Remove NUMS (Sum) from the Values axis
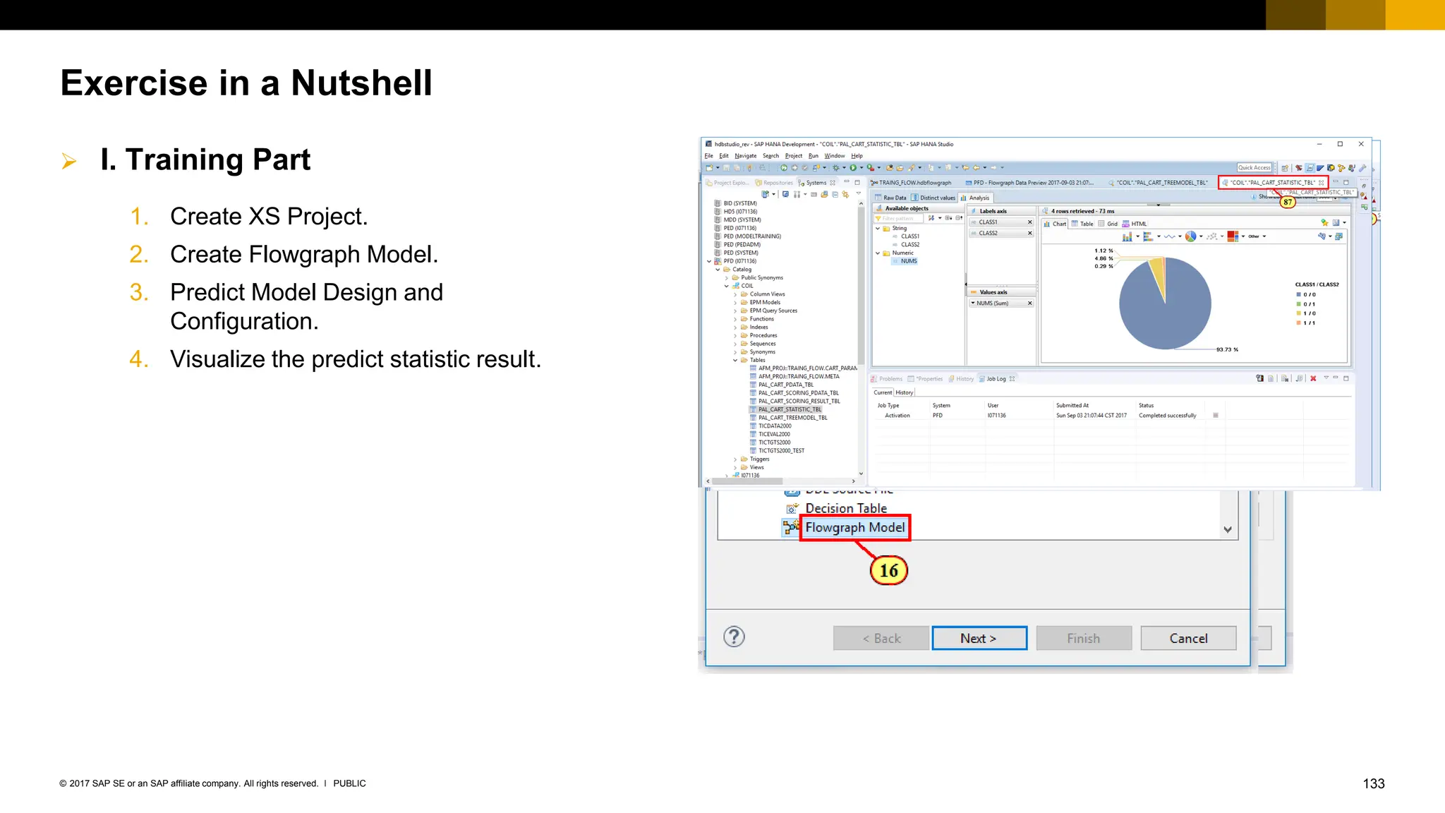Image resolution: width=1445 pixels, height=813 pixels. click(x=1029, y=303)
